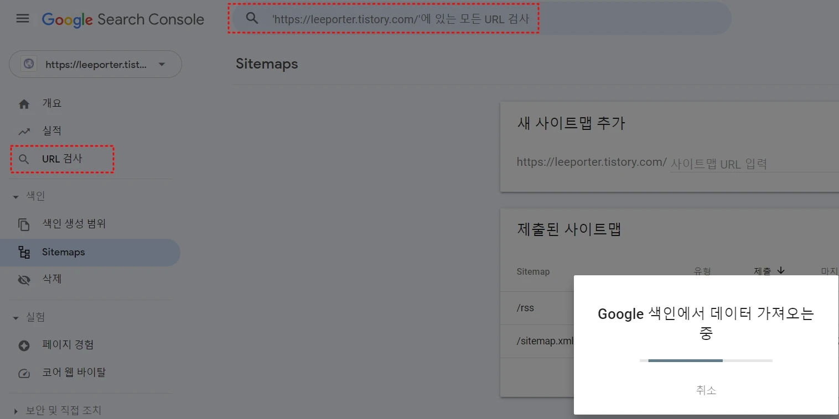Click the Google Search Console logo
The height and width of the screenshot is (419, 839).
[x=123, y=19]
